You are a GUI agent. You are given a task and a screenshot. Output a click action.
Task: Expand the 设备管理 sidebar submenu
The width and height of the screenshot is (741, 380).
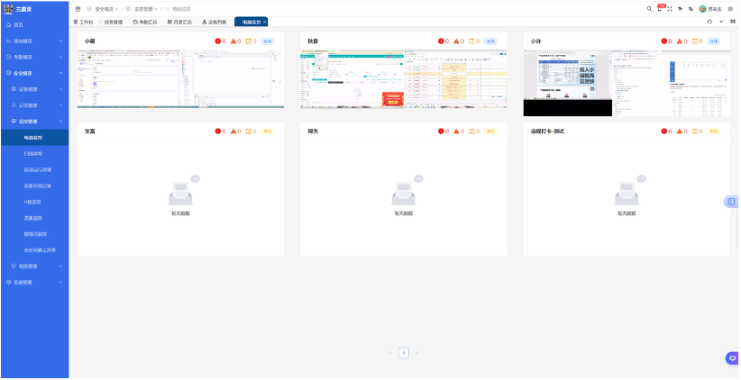tap(34, 89)
